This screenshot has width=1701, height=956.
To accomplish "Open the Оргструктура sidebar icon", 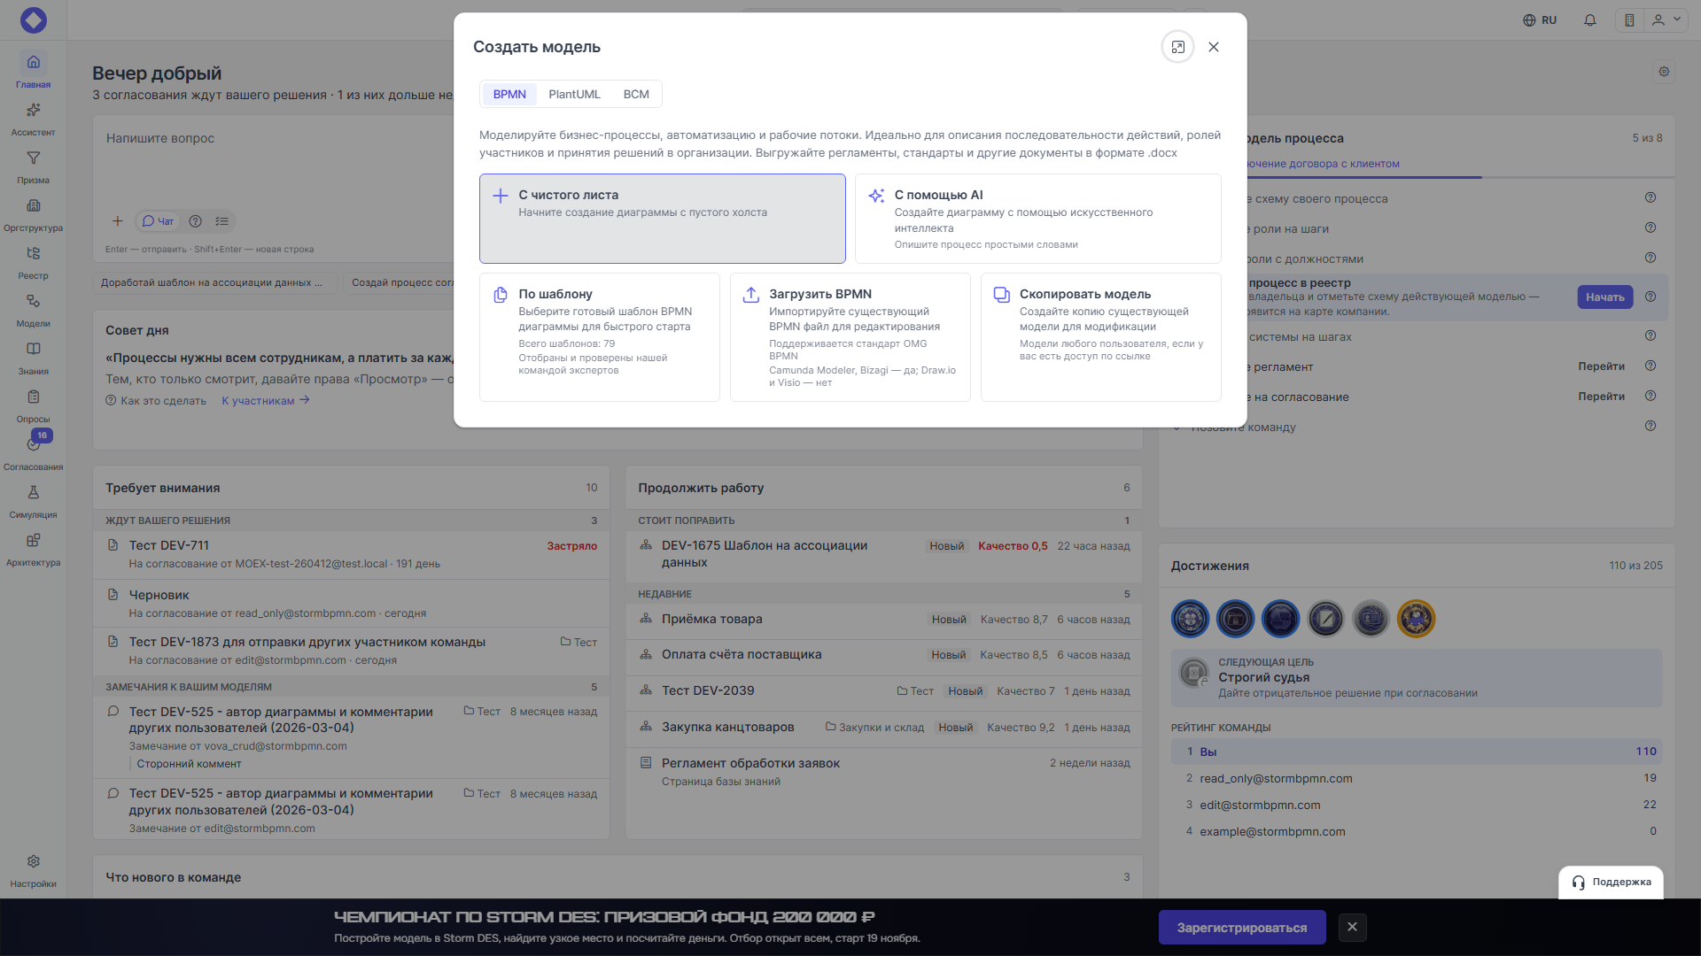I will click(x=33, y=205).
